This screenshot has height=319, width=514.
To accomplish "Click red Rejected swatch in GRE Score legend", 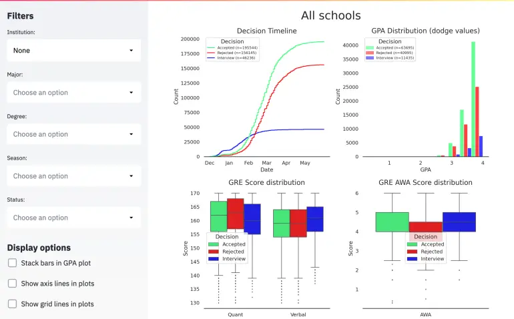I will (x=214, y=252).
